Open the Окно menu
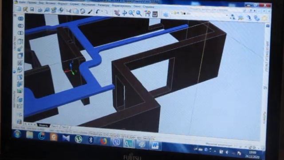Viewport: 284px width, 160px height. click(137, 6)
